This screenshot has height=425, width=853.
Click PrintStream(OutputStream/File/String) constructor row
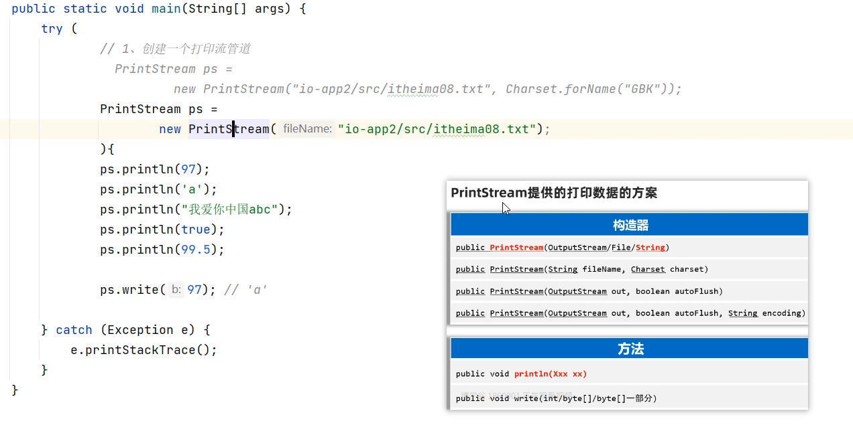[x=629, y=247]
